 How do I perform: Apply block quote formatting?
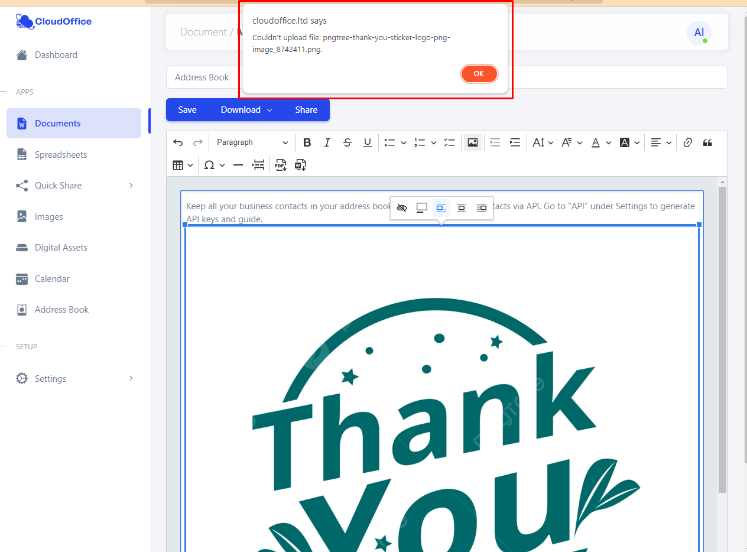click(707, 142)
